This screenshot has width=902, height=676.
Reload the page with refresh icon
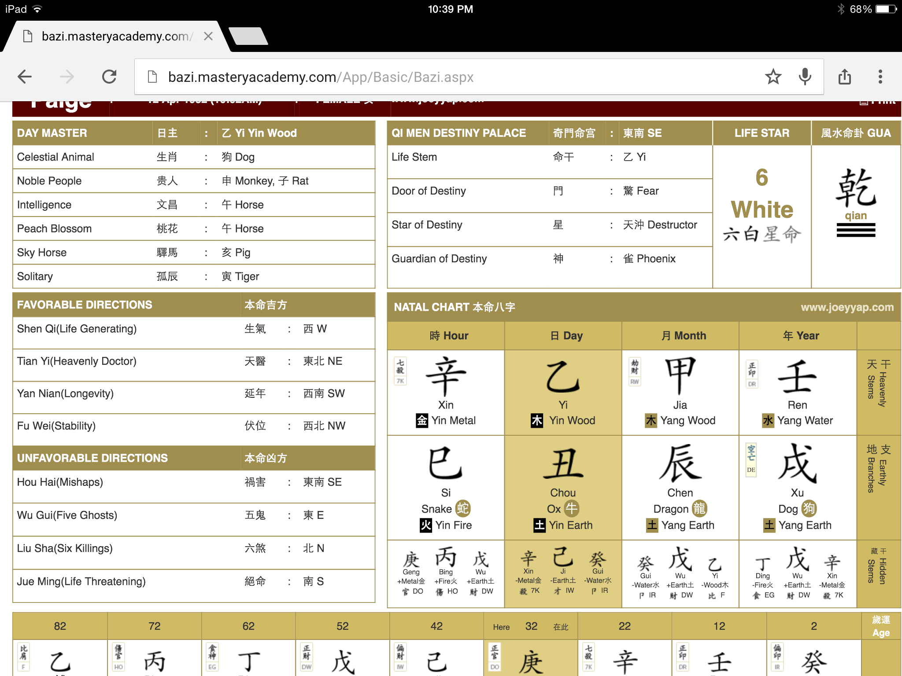coord(109,77)
